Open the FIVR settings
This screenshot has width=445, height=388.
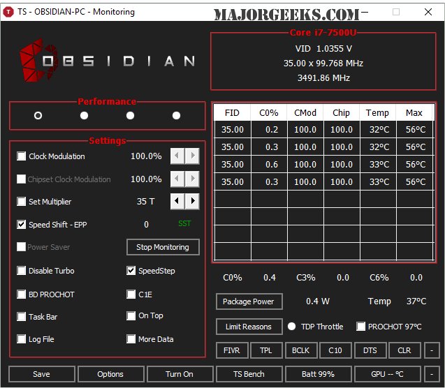pos(232,350)
